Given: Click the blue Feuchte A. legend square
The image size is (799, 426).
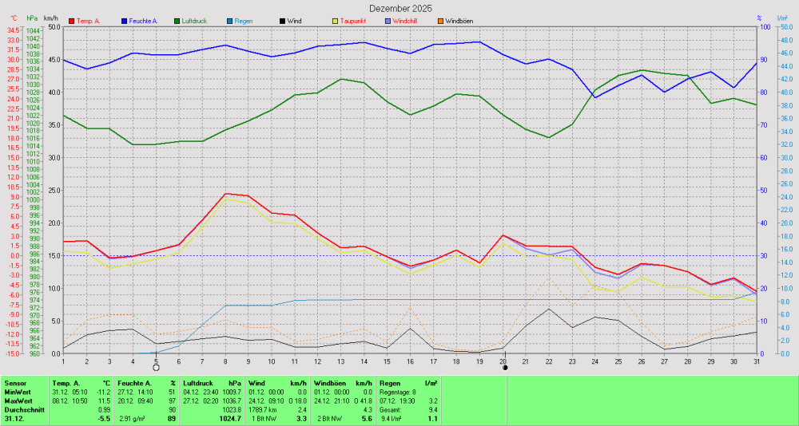Looking at the screenshot, I should pyautogui.click(x=125, y=20).
